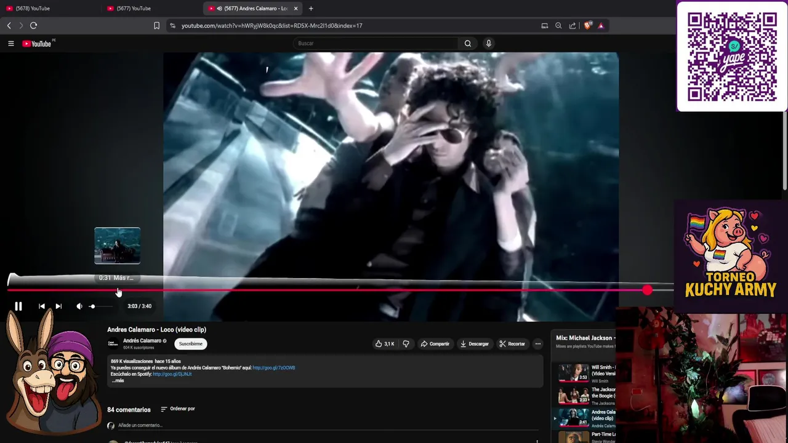The height and width of the screenshot is (443, 788).
Task: Open site information icon in address bar
Action: (172, 26)
